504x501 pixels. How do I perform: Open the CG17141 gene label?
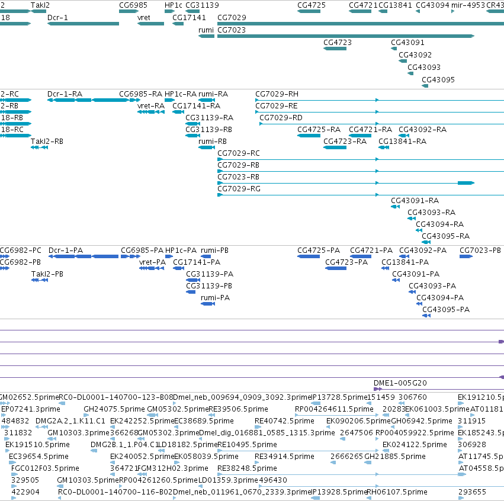[189, 18]
